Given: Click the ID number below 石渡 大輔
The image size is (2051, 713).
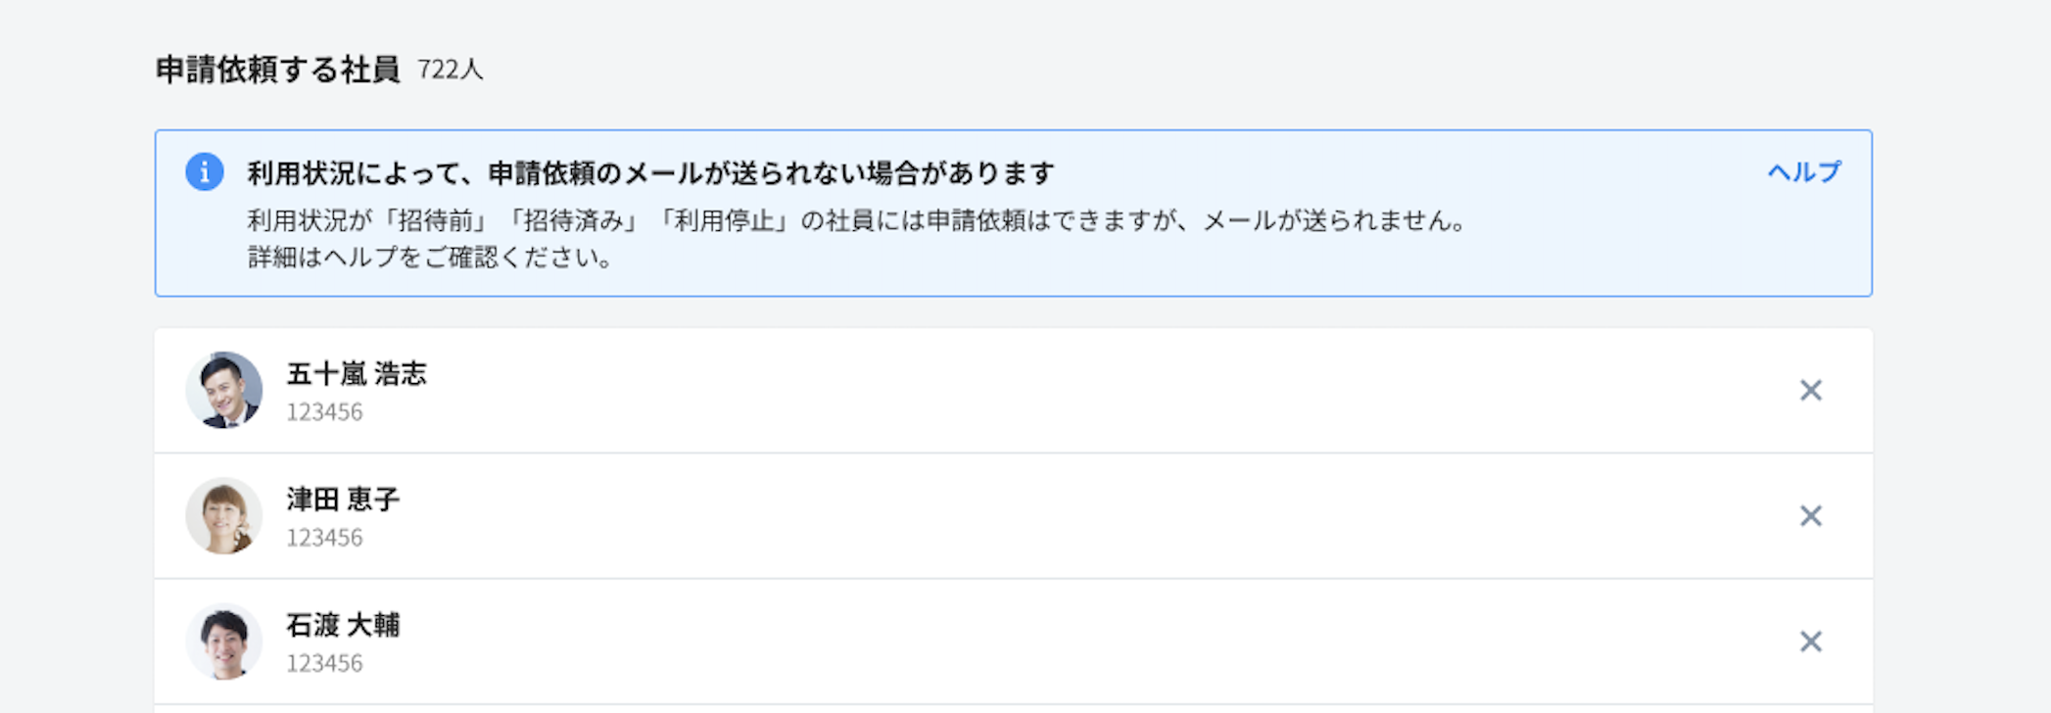Looking at the screenshot, I should 324,663.
